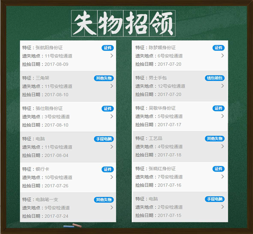Click date 捡拾日期：2017-08-09

pos(45,64)
